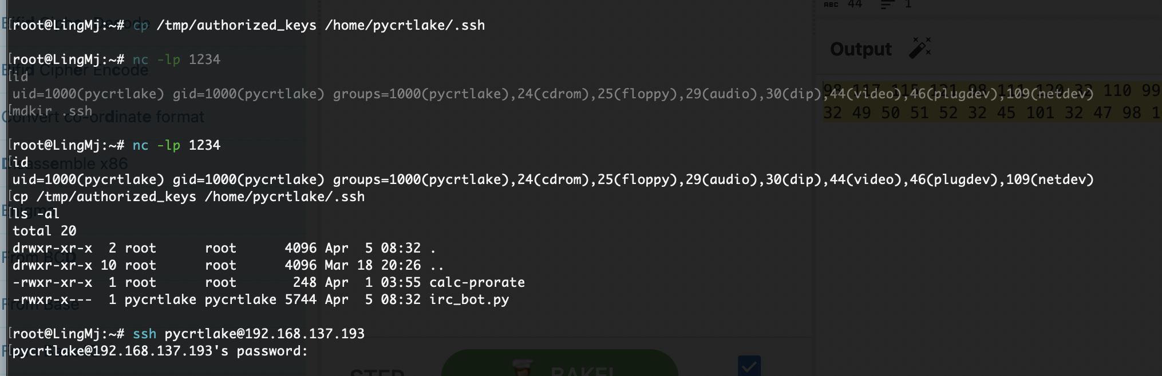
Task: Click the highlighted decimal output line starting 98 117
Action: click(993, 90)
